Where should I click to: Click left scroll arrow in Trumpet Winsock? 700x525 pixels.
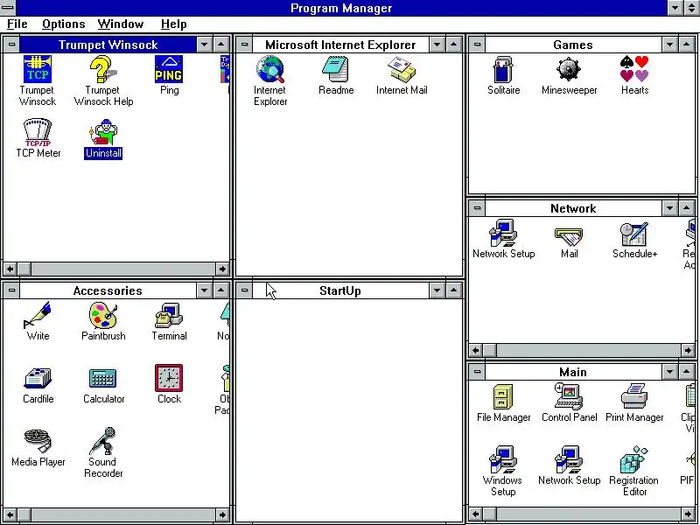10,269
